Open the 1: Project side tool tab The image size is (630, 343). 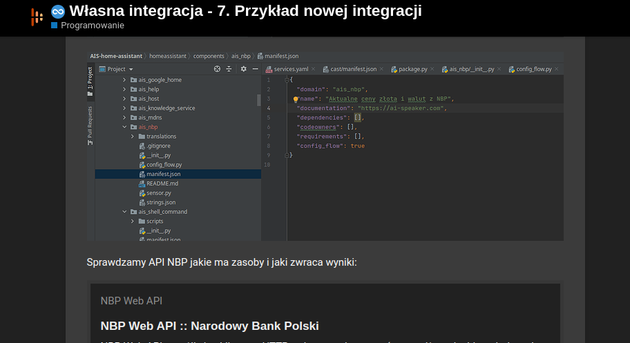(90, 81)
